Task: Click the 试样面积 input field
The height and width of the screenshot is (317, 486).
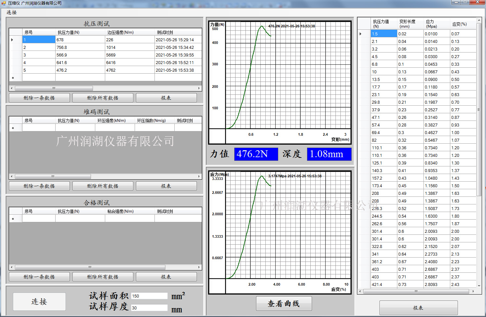Action: pos(149,296)
